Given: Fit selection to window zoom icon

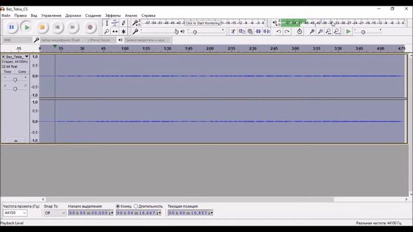Looking at the screenshot, I should (328, 32).
